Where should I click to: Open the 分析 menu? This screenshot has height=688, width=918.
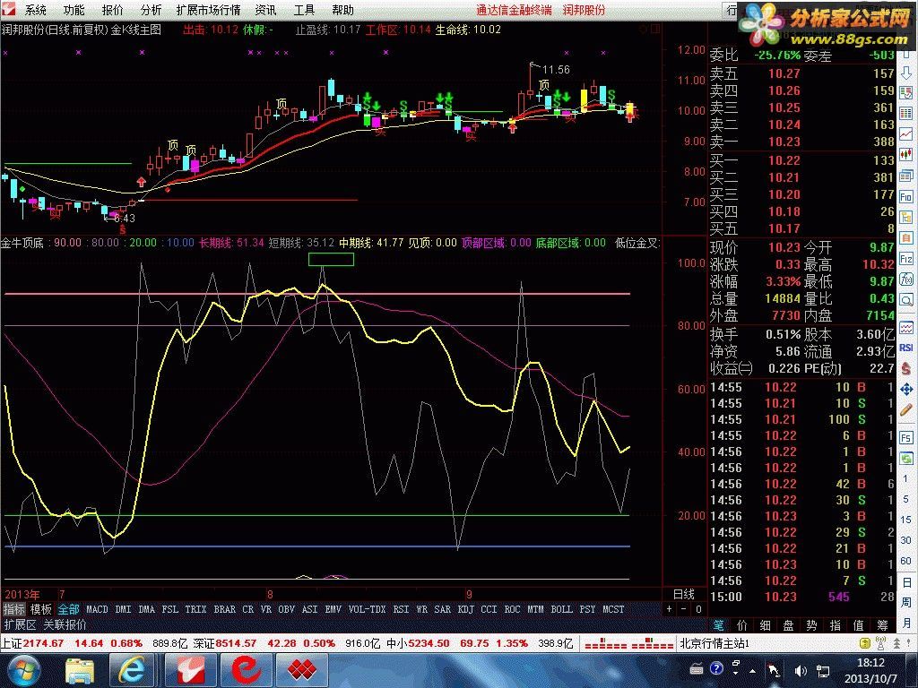pyautogui.click(x=151, y=10)
